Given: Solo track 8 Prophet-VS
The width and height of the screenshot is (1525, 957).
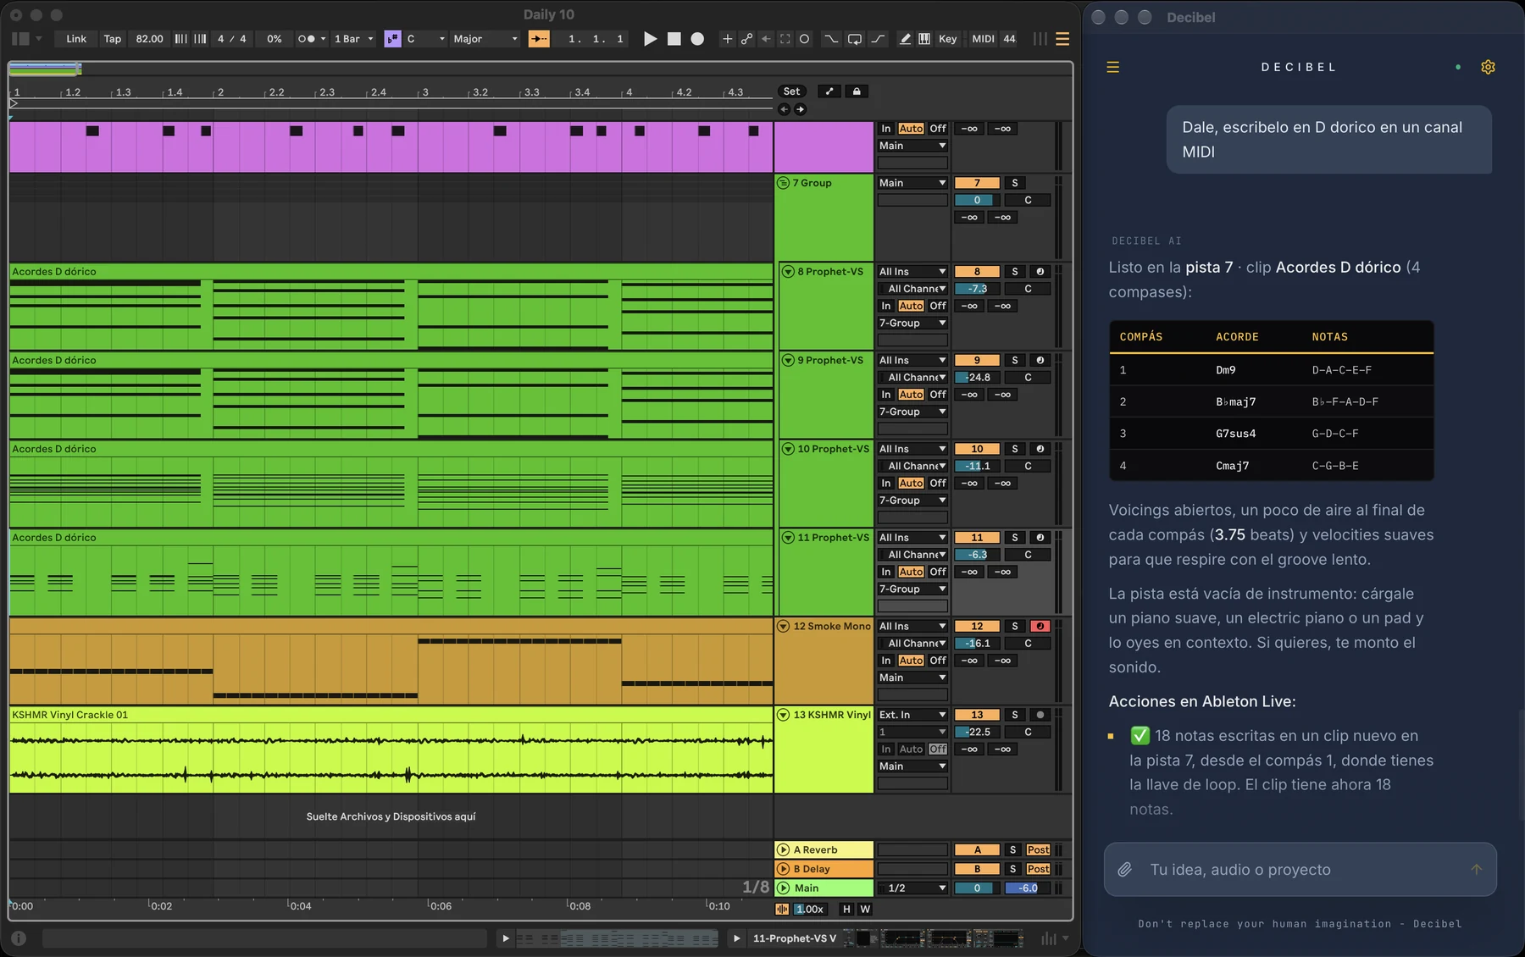Looking at the screenshot, I should click(1014, 272).
